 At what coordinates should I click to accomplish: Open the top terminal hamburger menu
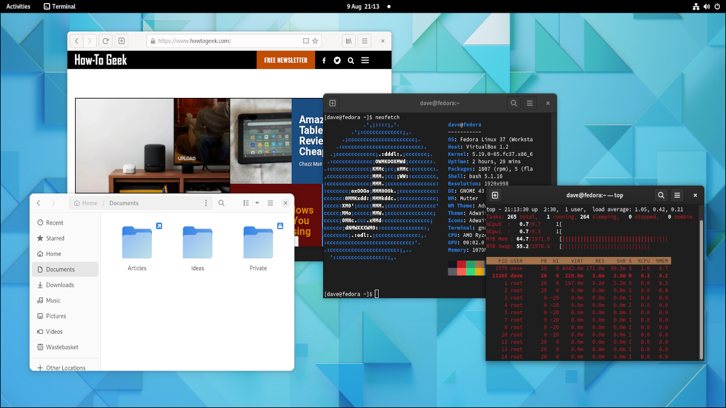click(677, 195)
